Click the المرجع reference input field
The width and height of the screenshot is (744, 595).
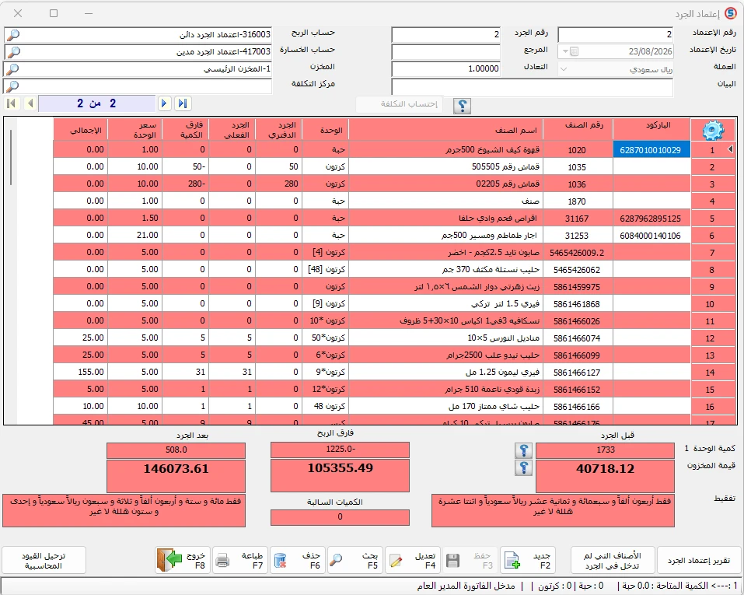point(445,51)
